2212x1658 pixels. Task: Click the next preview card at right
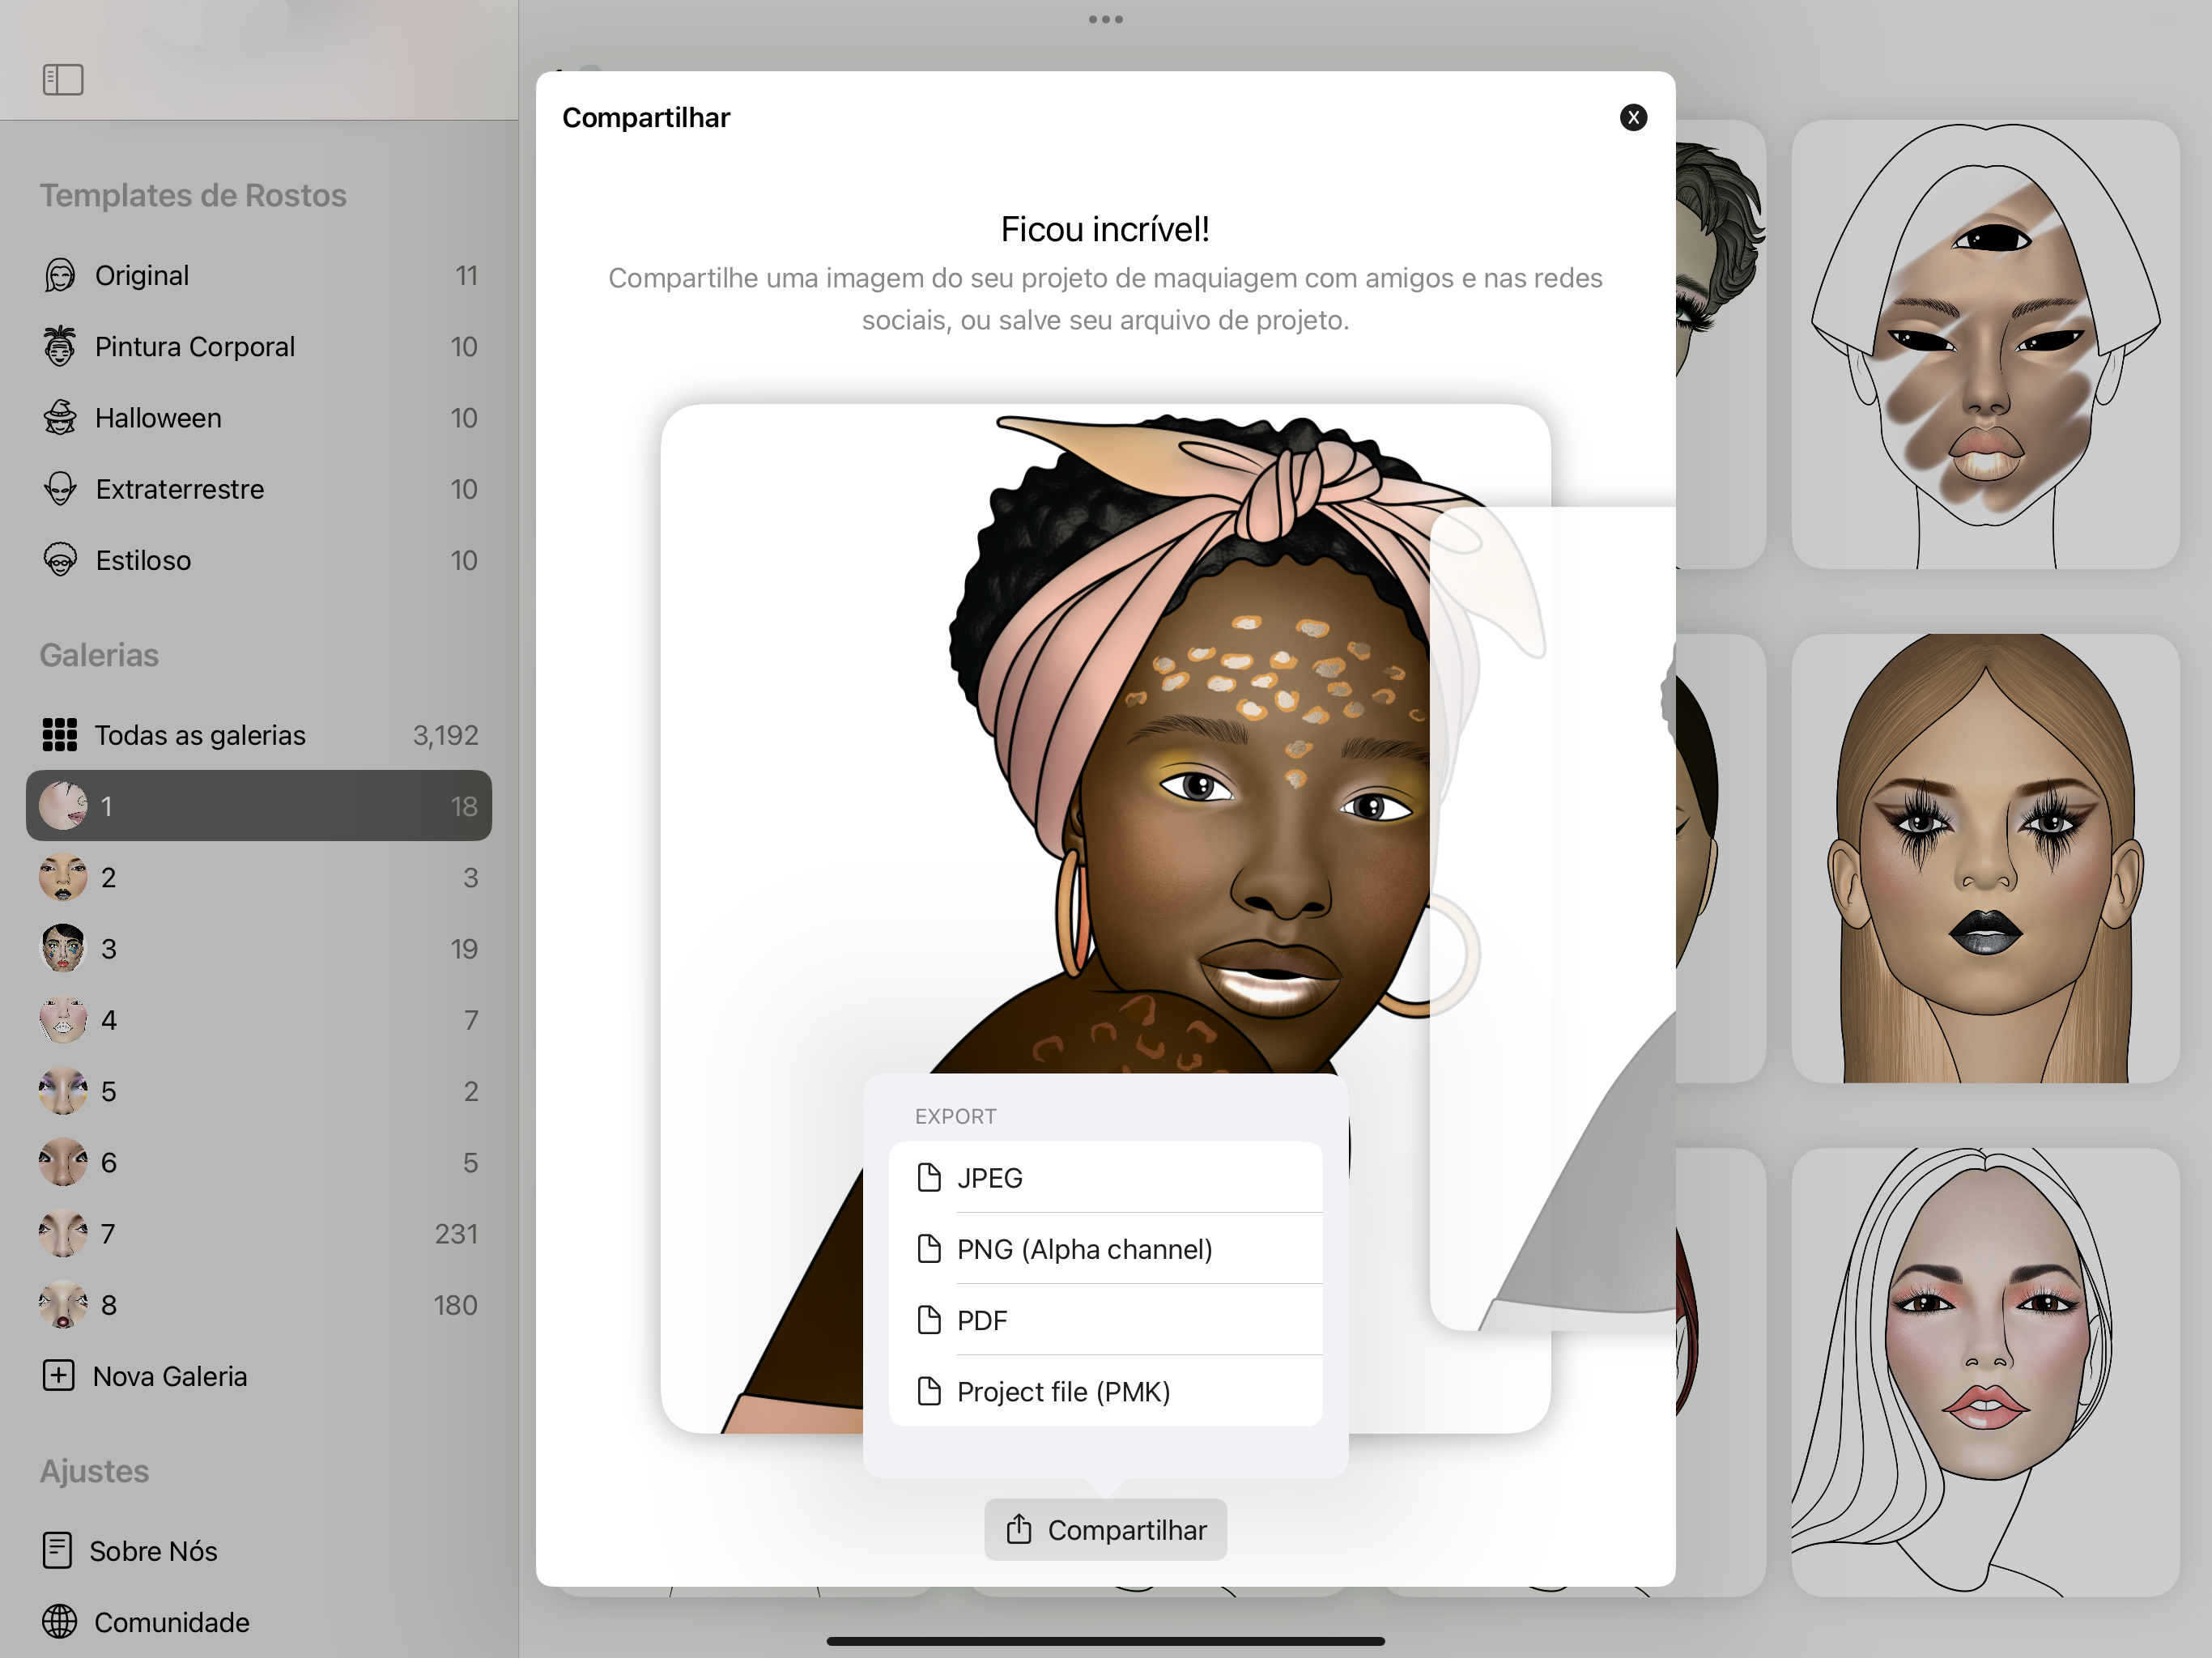[1553, 918]
